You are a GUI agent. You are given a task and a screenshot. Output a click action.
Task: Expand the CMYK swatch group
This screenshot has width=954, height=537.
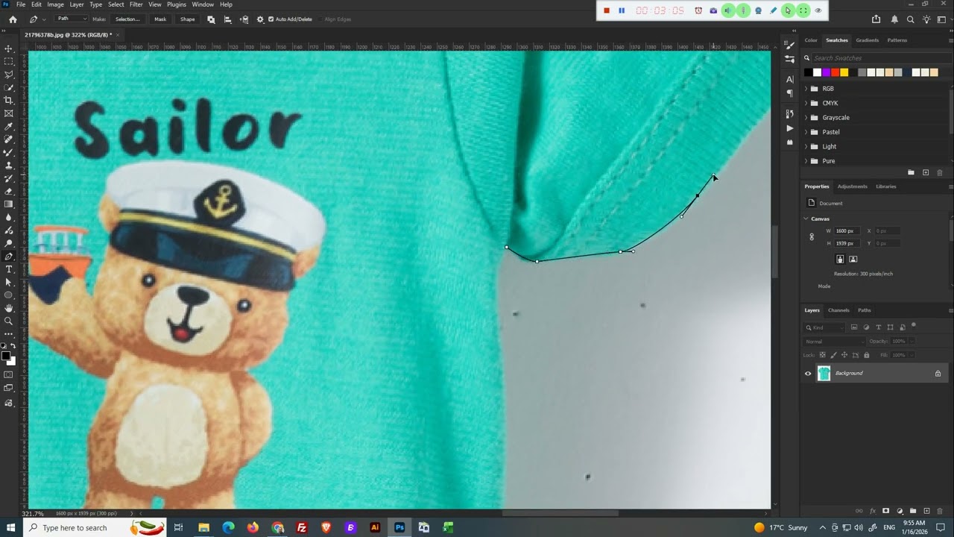pos(806,103)
